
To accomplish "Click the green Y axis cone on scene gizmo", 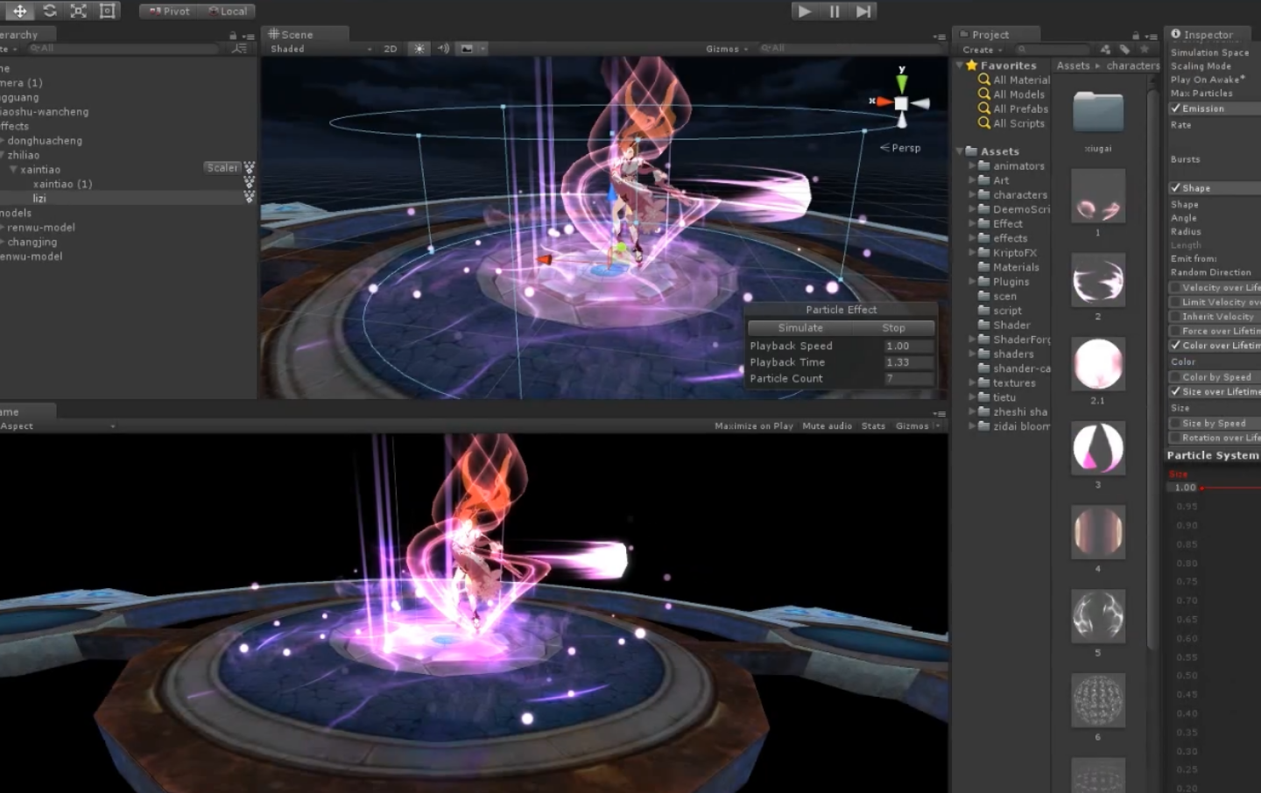I will click(x=901, y=82).
